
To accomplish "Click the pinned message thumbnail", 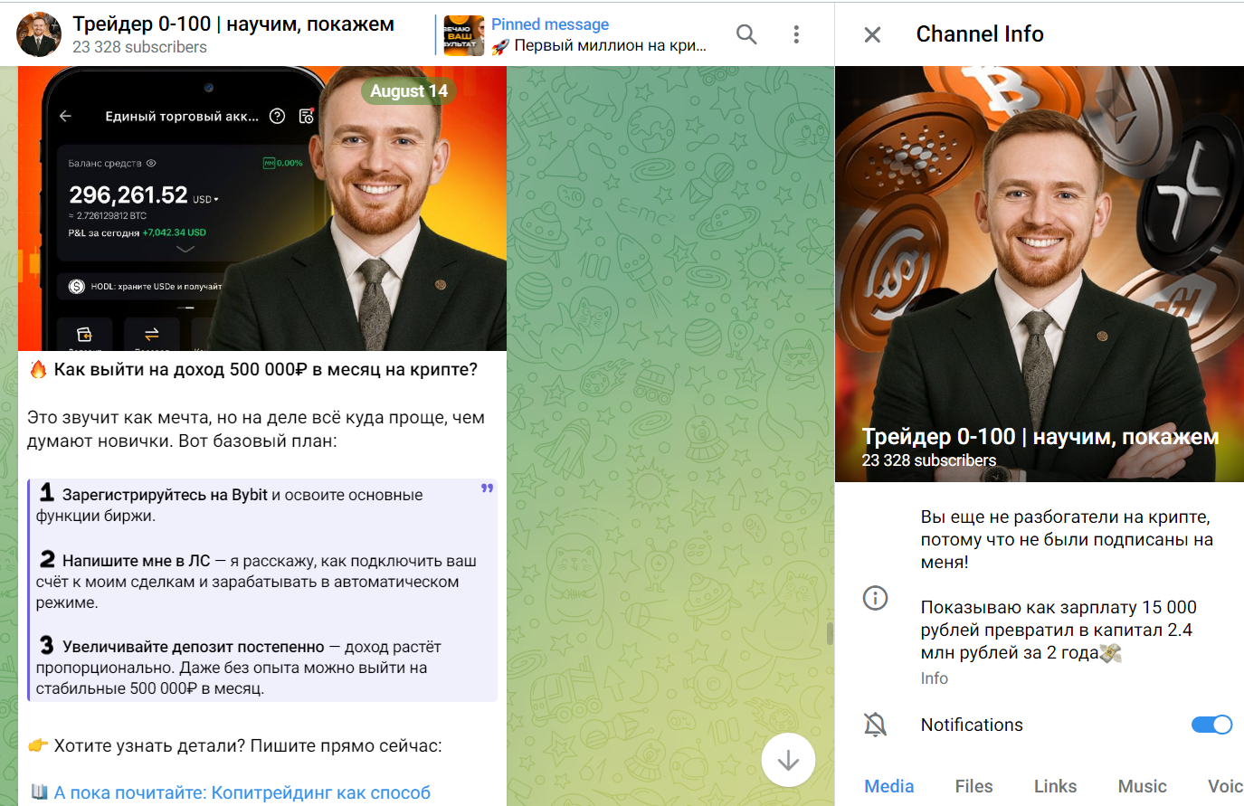I will point(464,35).
